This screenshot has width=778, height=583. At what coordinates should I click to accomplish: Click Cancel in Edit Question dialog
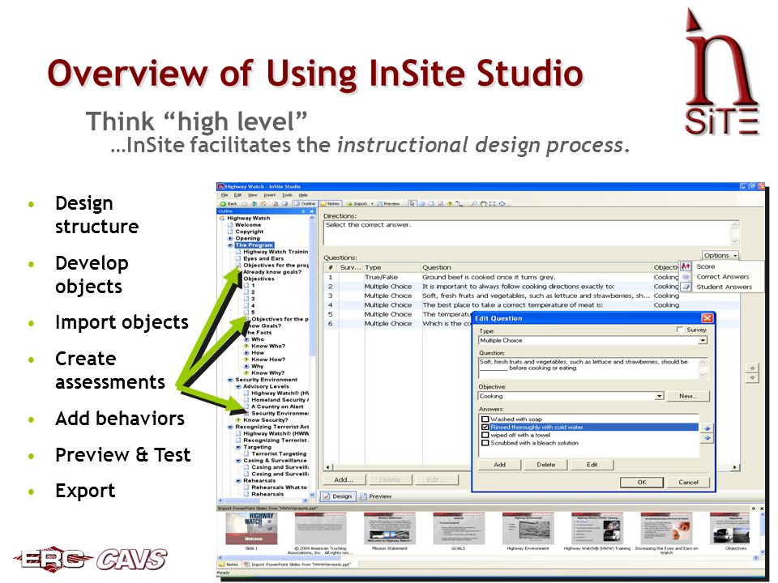688,482
